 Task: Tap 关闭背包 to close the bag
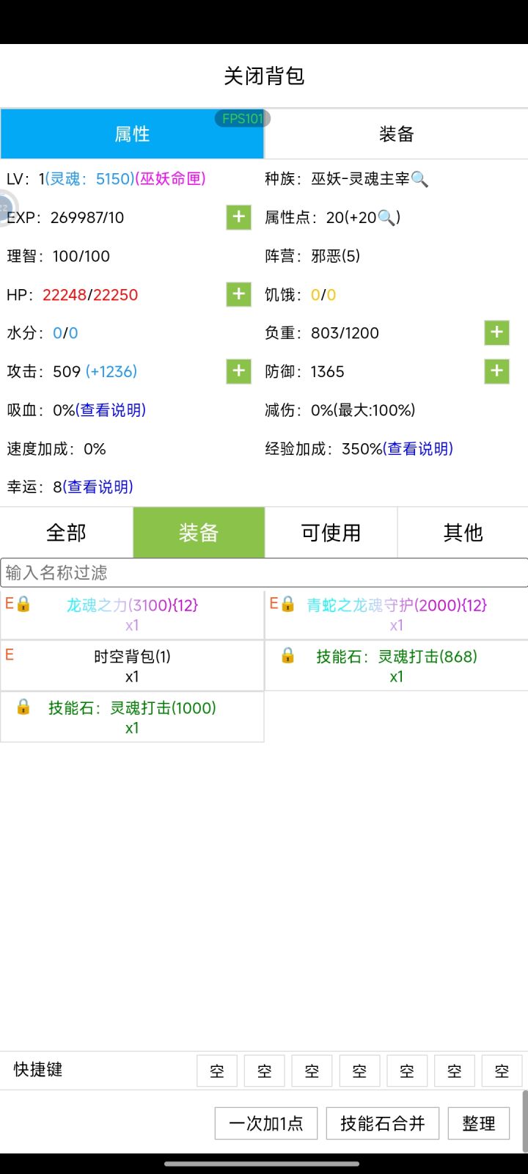[264, 76]
